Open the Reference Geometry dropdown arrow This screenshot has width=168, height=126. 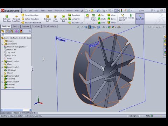[x=122, y=23]
